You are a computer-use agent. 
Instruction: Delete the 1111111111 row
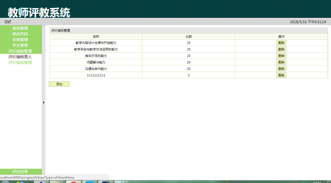(x=281, y=75)
